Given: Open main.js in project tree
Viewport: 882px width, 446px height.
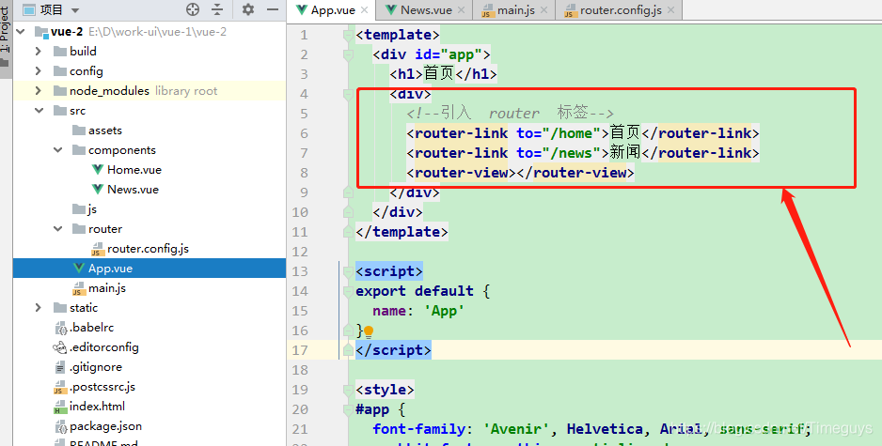Looking at the screenshot, I should [x=107, y=288].
